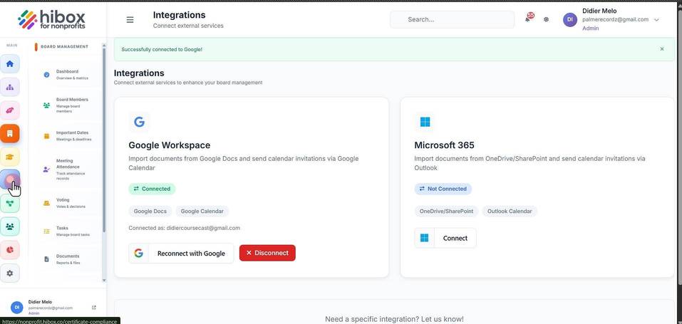682x324 pixels.
Task: Click the Board Management sidebar scrollbar
Action: click(x=104, y=139)
